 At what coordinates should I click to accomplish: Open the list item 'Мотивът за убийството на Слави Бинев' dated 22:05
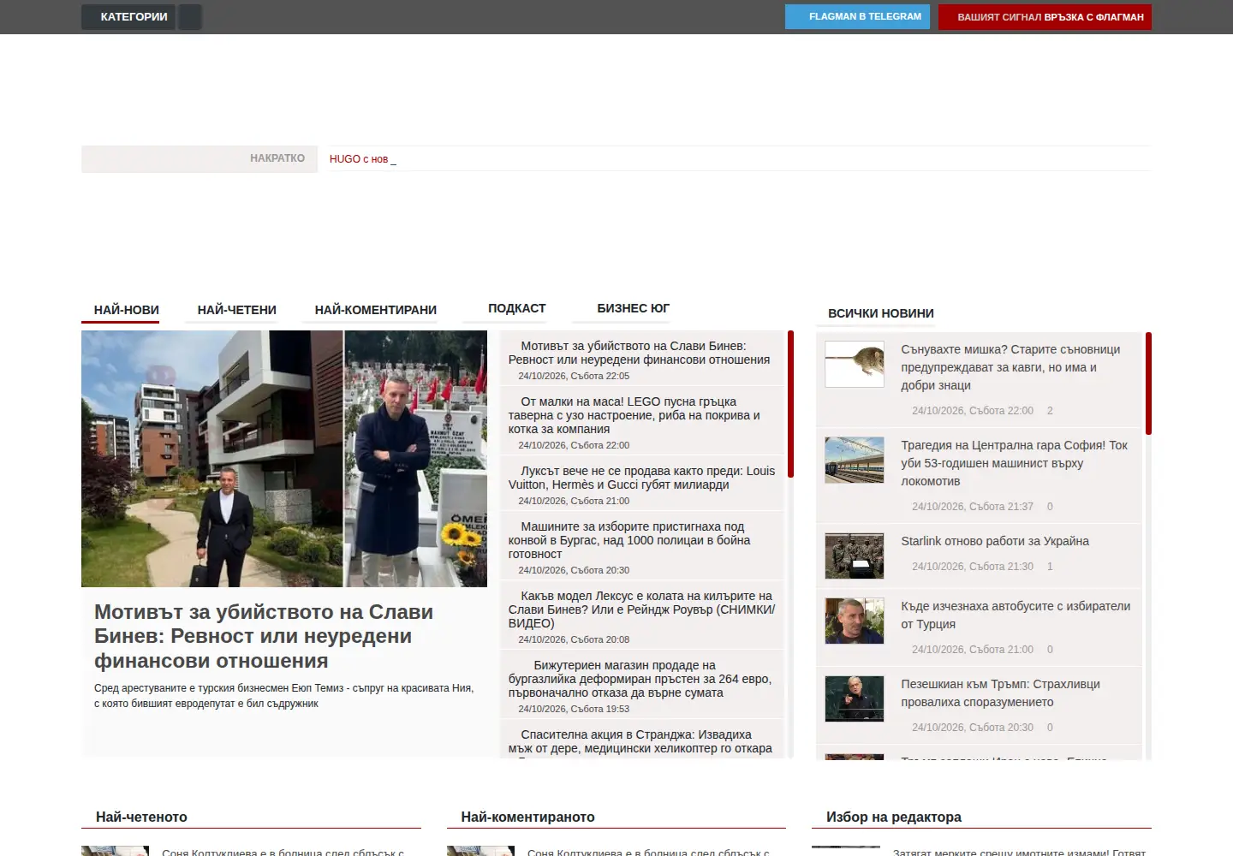point(639,353)
